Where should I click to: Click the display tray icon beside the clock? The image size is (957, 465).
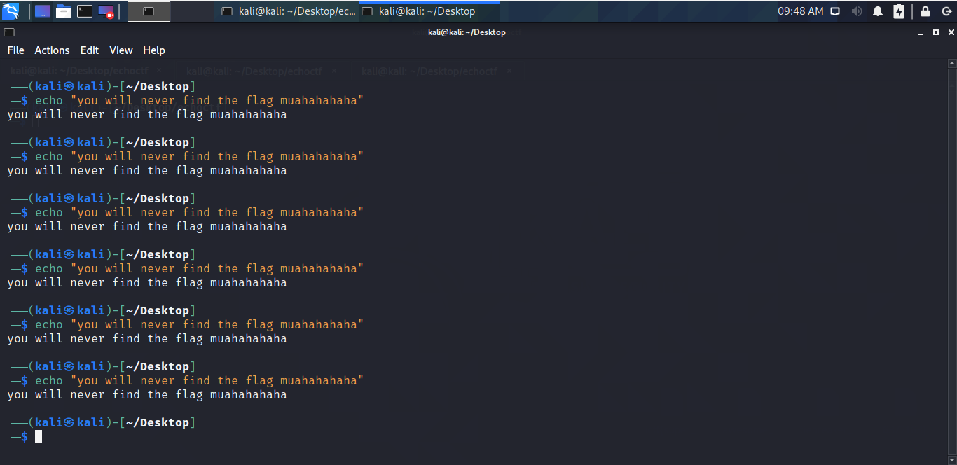click(835, 11)
